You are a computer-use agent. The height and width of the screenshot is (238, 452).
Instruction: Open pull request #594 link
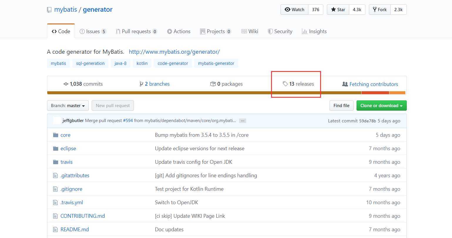128,121
